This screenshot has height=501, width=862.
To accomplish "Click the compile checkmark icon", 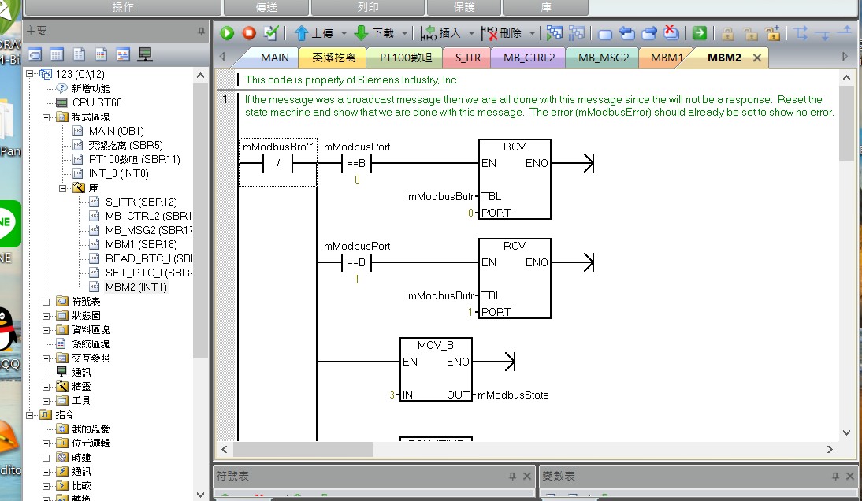I will (271, 33).
